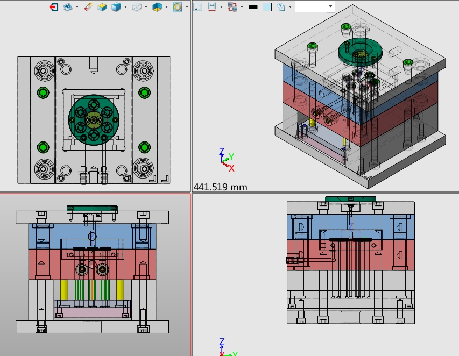Click the XYZ axis triad in isometric view
The image size is (459, 356).
tap(227, 160)
